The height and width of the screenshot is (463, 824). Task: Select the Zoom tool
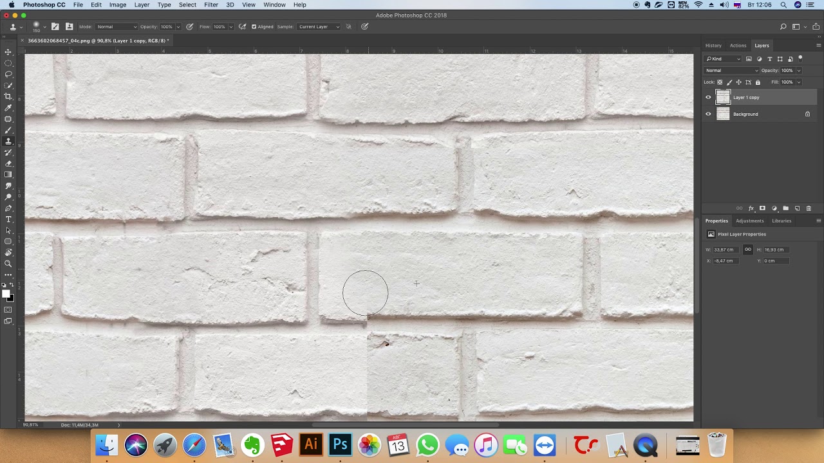click(8, 264)
